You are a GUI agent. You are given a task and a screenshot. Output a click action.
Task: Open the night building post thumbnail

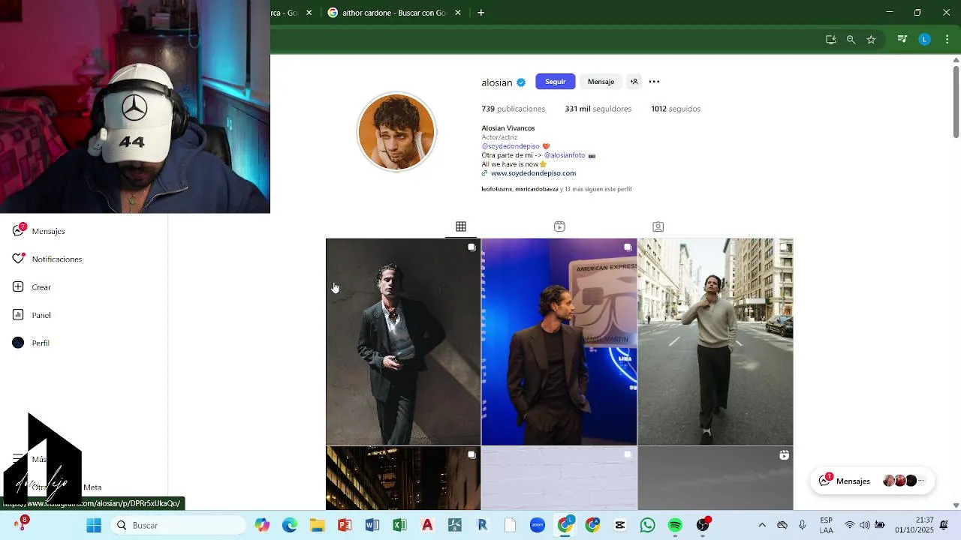click(x=403, y=478)
